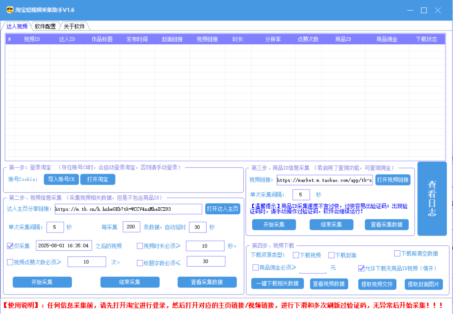Tick the 下载前清空数据 checkbox
Screen dimensions: 453x314
coord(397,253)
